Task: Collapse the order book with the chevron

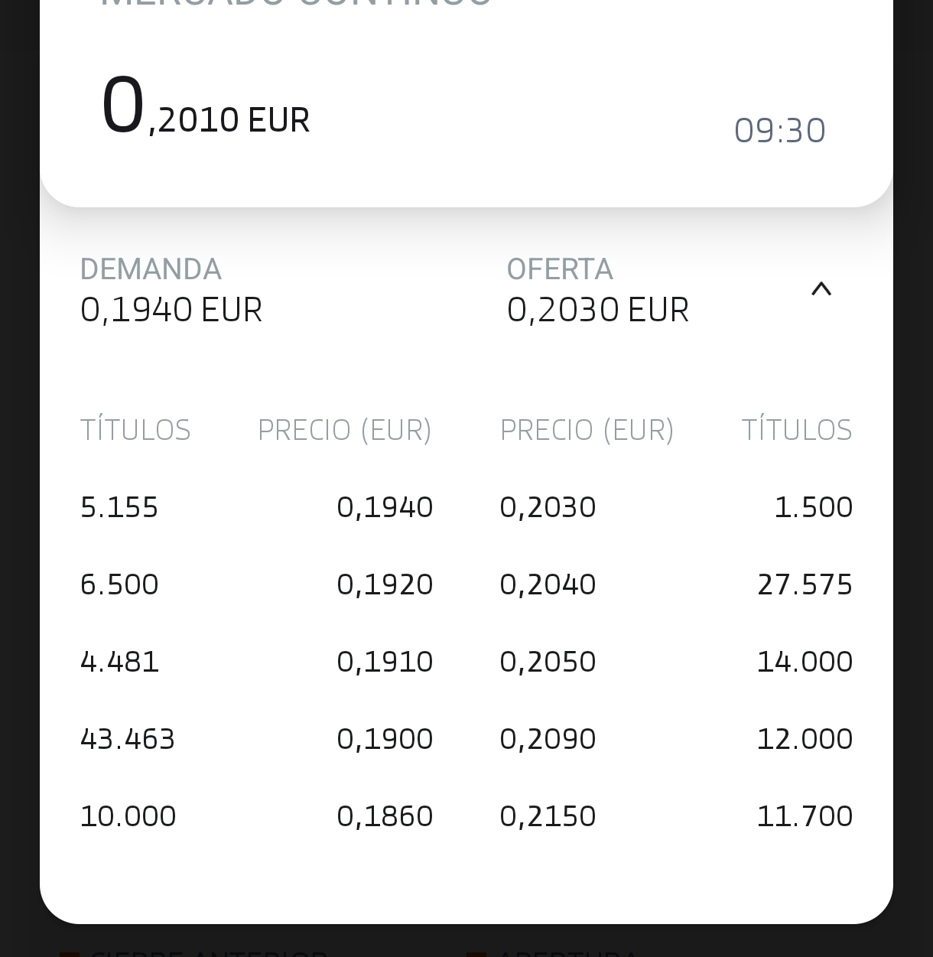Action: pyautogui.click(x=821, y=289)
